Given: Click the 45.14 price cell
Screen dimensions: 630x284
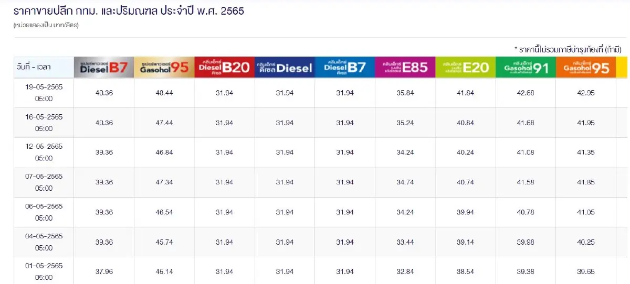Looking at the screenshot, I should (164, 271).
